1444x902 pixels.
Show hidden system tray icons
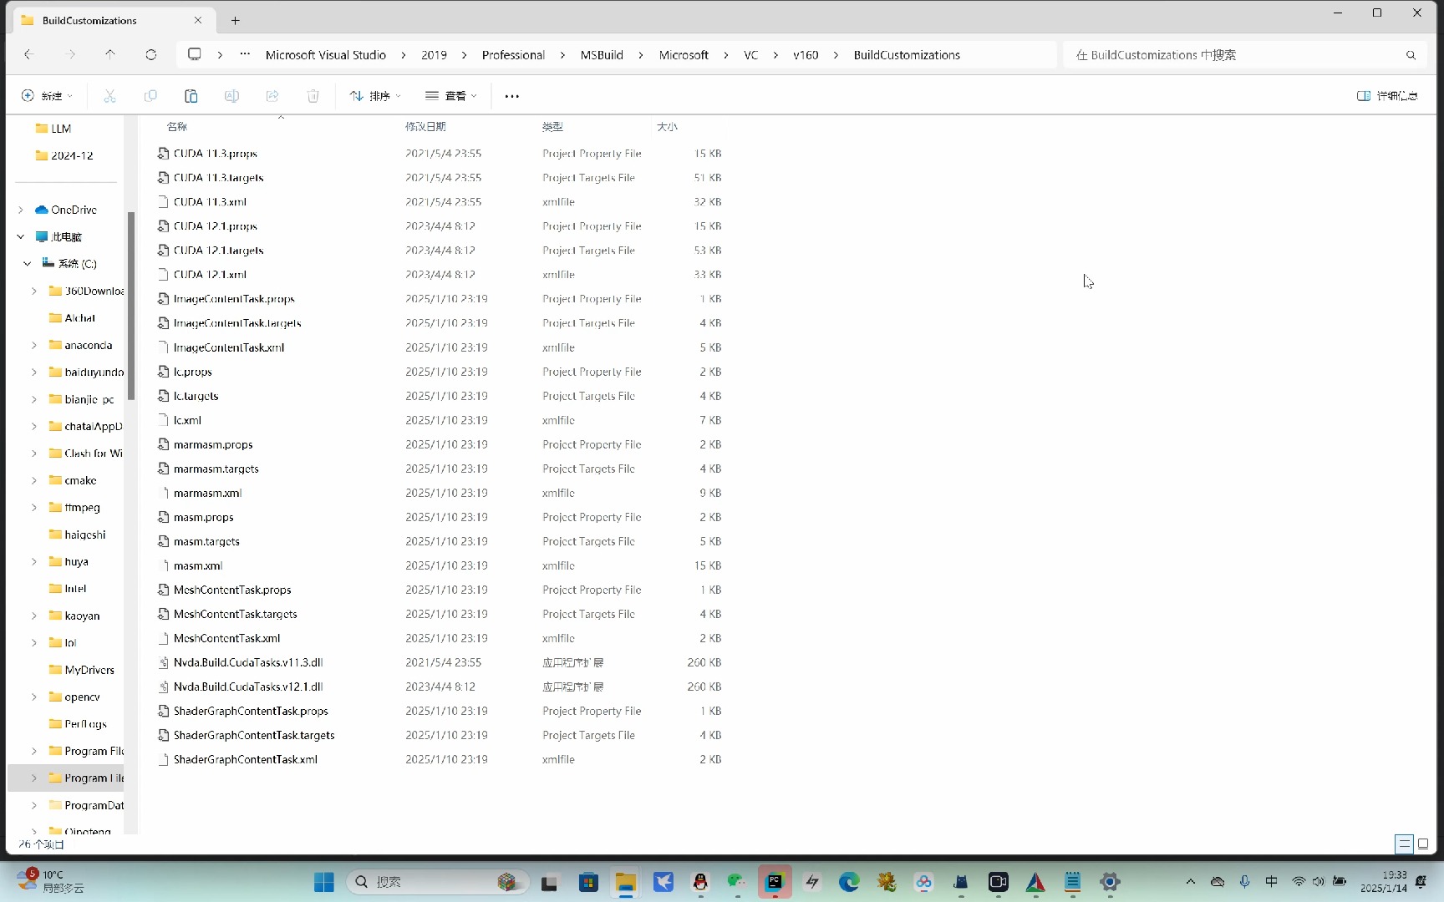click(x=1191, y=882)
